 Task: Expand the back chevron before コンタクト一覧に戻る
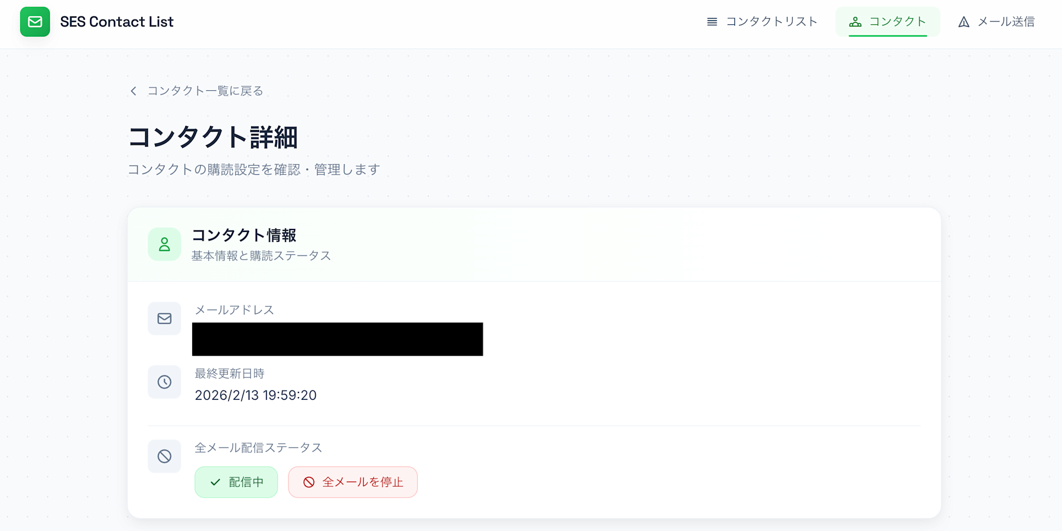(x=133, y=91)
